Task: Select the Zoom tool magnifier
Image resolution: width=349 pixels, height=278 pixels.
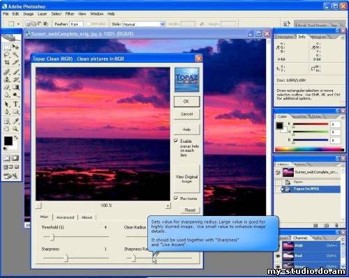Action: click(x=15, y=128)
